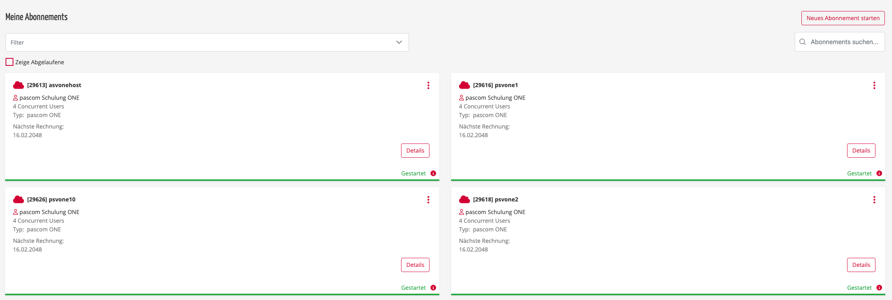The height and width of the screenshot is (300, 892).
Task: Click the user icon in psvone1 card
Action: (x=461, y=98)
